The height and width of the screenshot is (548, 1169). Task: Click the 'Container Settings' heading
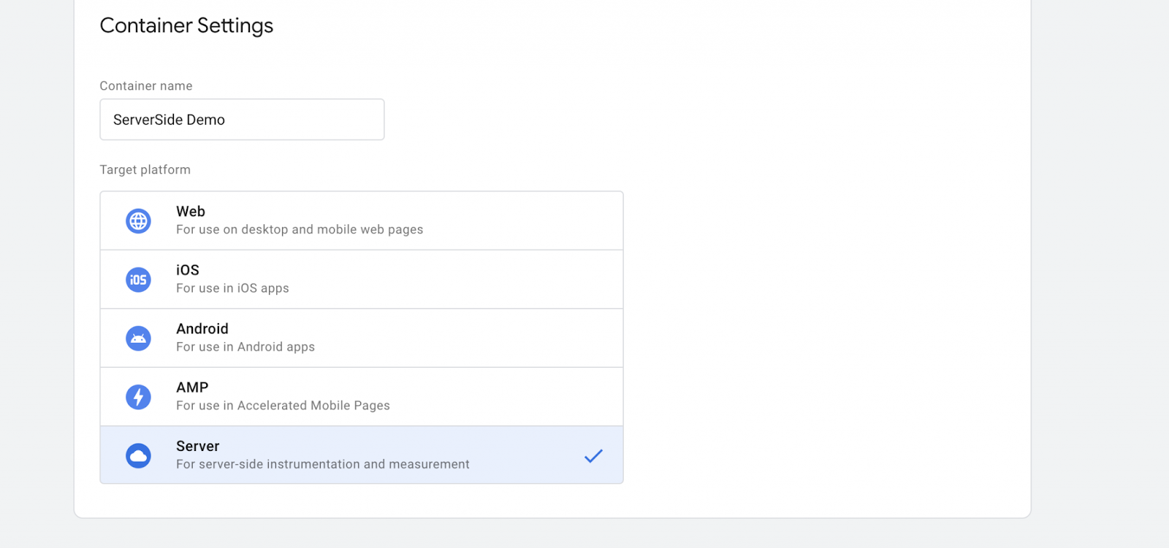click(x=186, y=26)
